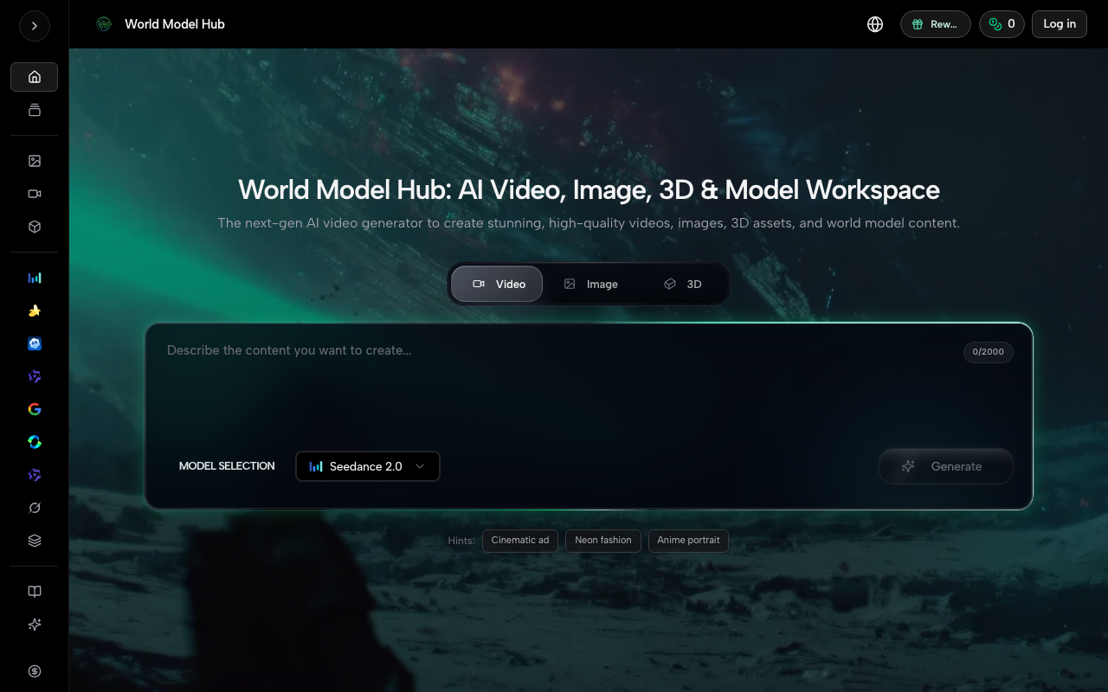This screenshot has height=692, width=1108.
Task: Switch to the 3D tab
Action: (682, 284)
